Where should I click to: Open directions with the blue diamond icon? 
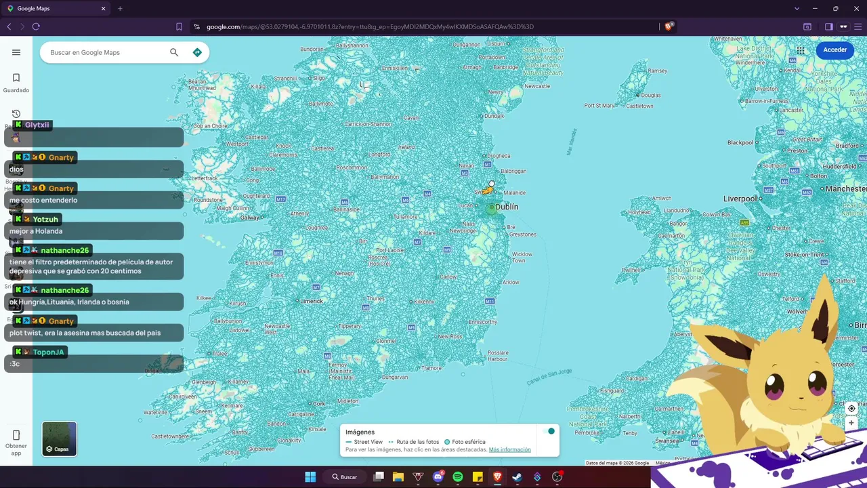(x=197, y=52)
